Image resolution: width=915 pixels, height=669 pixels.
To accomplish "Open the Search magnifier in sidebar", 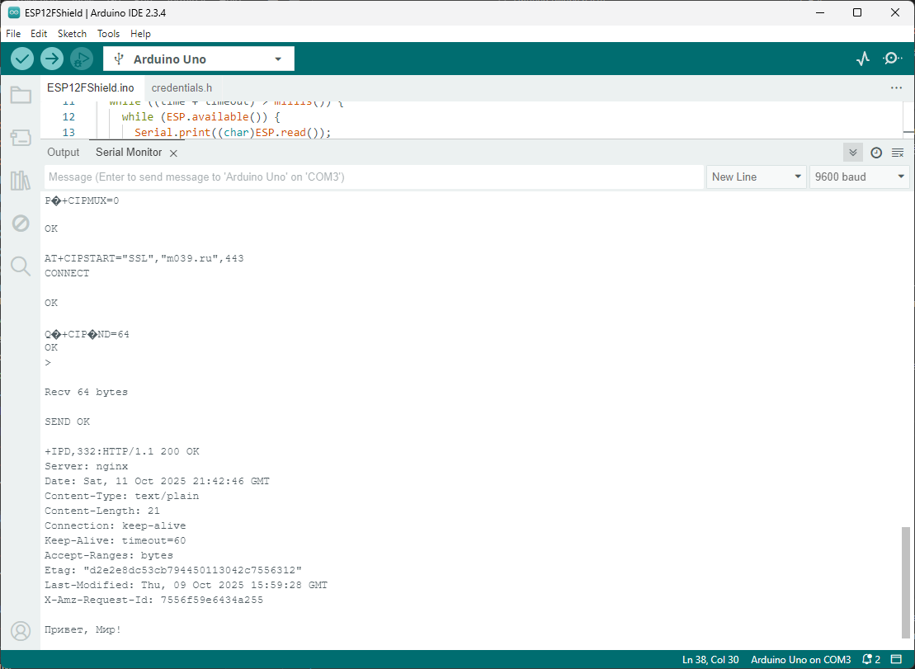I will (x=21, y=266).
